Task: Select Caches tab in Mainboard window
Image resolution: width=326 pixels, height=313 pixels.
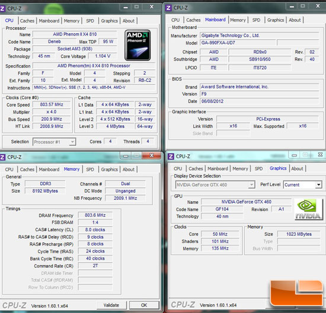Action: tap(193, 20)
